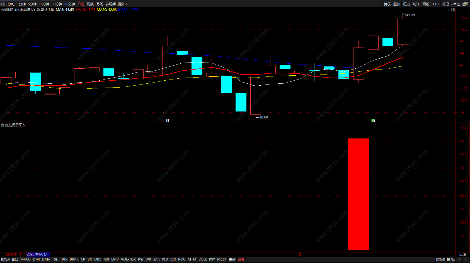Click the yellow MA20: 42.93 label
The image size is (470, 263).
[107, 10]
